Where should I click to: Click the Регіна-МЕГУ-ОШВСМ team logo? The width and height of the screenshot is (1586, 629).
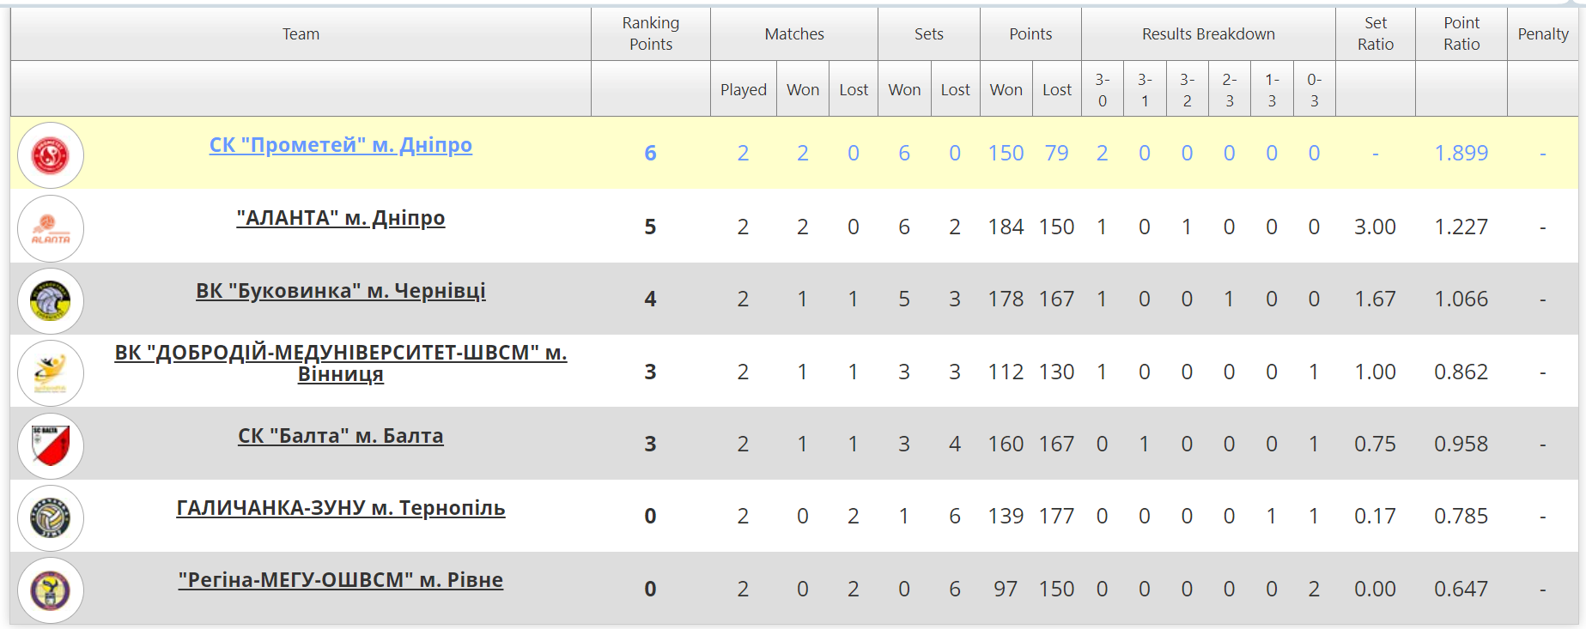click(51, 590)
